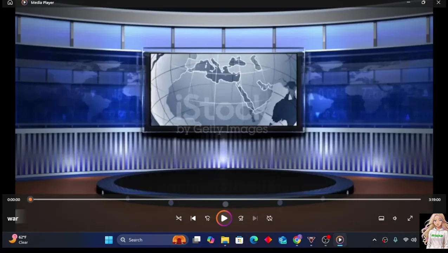
Task: Minimize the Media Player window
Action: (x=408, y=2)
